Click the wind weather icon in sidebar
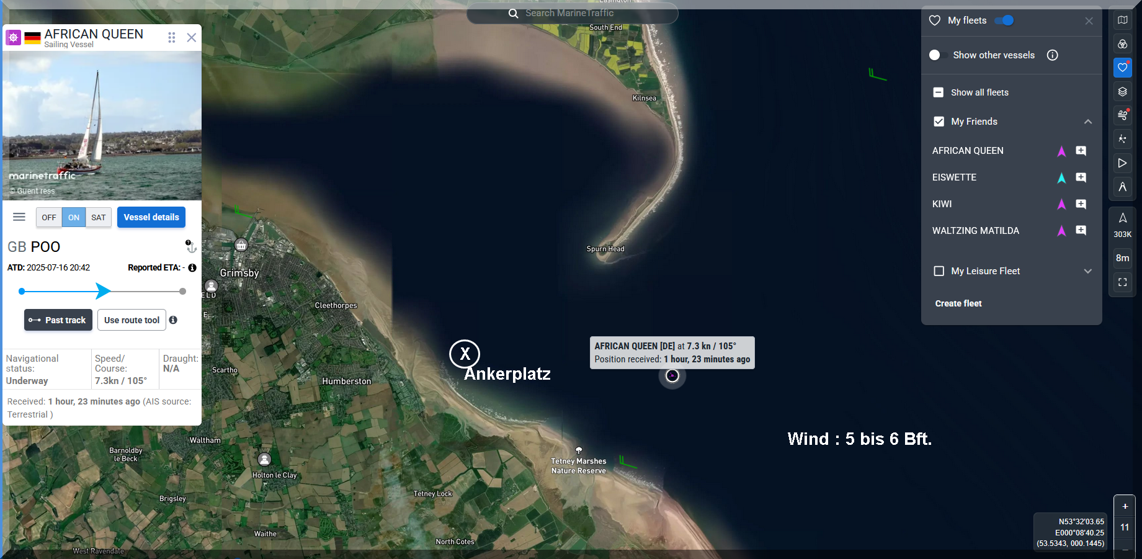 pyautogui.click(x=1122, y=115)
